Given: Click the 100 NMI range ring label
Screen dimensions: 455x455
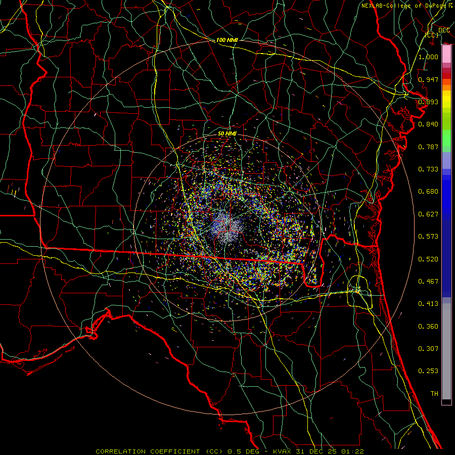Looking at the screenshot, I should click(227, 40).
